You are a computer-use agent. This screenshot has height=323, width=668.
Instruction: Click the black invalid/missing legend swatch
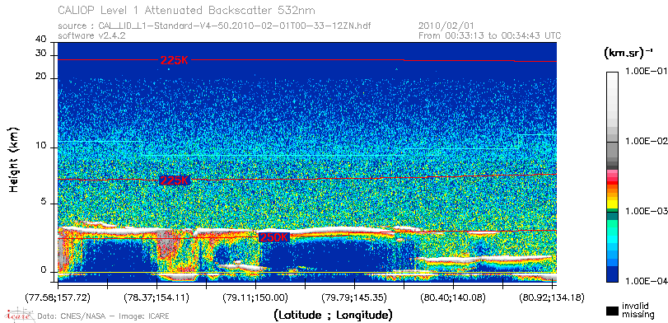(612, 311)
